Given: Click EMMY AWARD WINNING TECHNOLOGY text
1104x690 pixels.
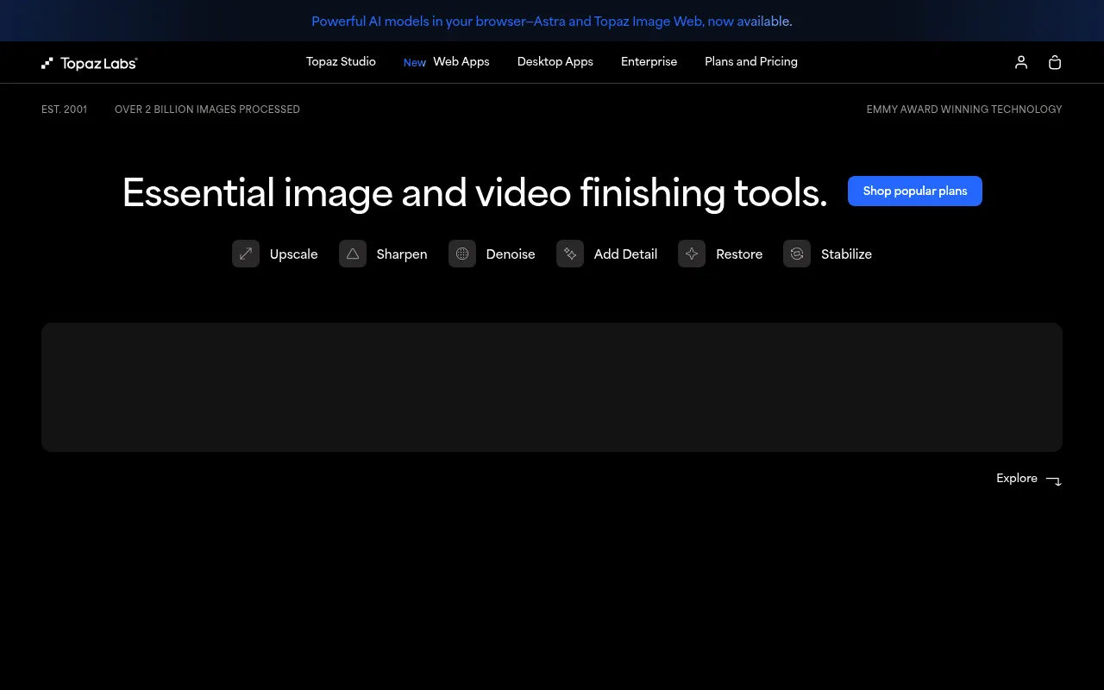Looking at the screenshot, I should pos(964,110).
